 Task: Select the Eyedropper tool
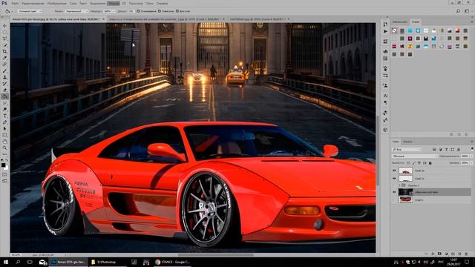pos(4,58)
